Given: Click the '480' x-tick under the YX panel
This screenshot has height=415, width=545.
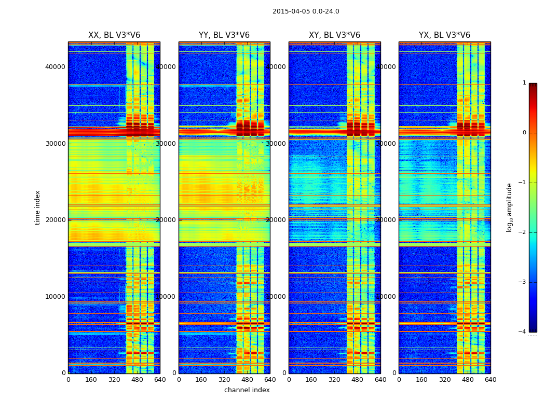Looking at the screenshot, I should [468, 379].
